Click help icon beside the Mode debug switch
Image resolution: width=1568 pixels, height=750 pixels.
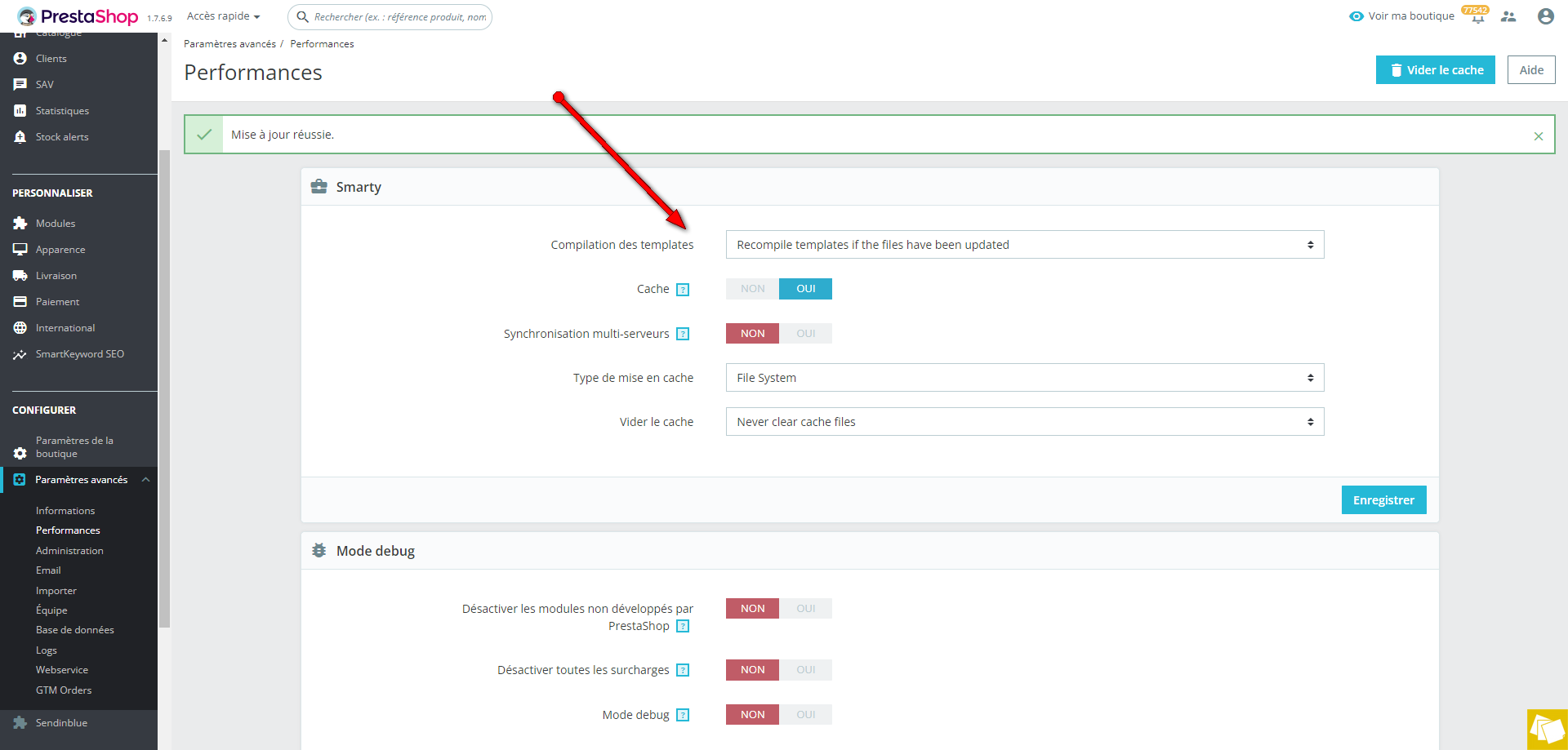[x=684, y=715]
